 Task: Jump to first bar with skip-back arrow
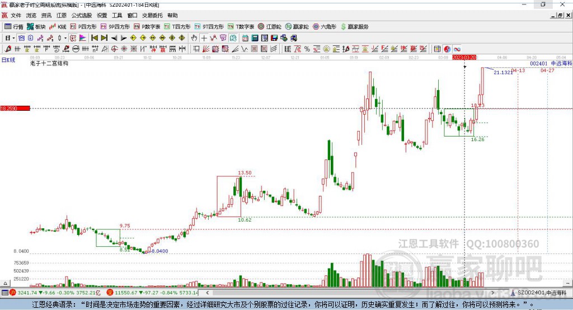95,38
